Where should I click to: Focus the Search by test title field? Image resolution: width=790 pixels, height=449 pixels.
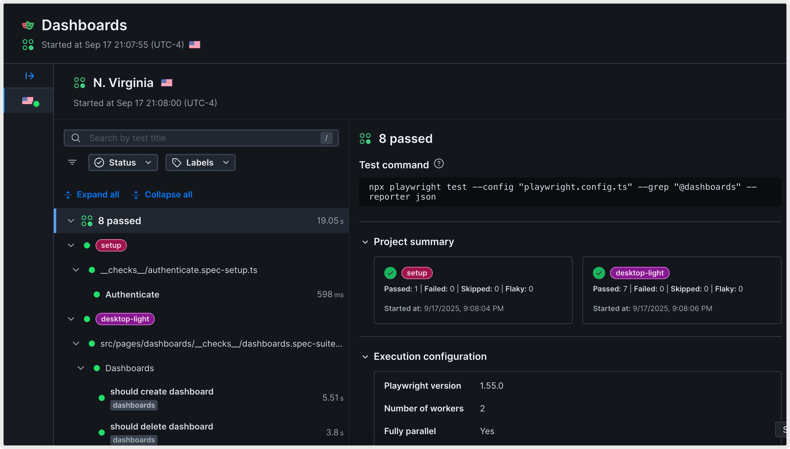pyautogui.click(x=202, y=138)
